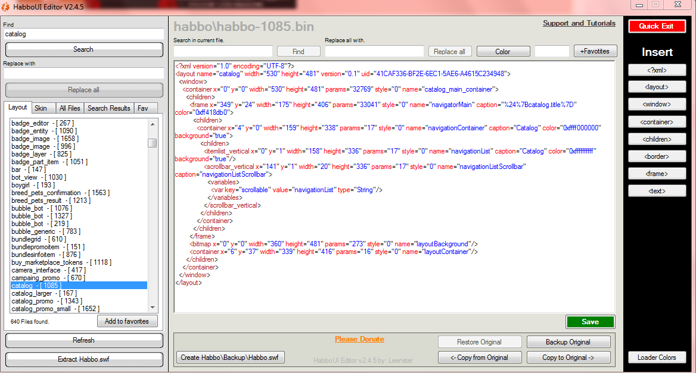Image resolution: width=696 pixels, height=373 pixels.
Task: Click Add to favorites button
Action: pyautogui.click(x=127, y=322)
